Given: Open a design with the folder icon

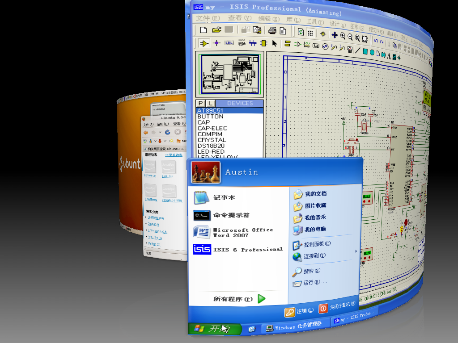Looking at the screenshot, I should click(216, 30).
